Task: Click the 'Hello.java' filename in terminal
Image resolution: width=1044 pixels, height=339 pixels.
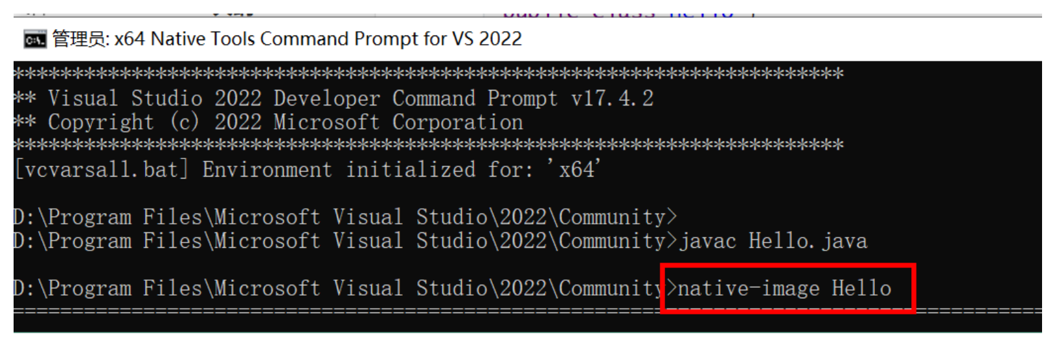Action: tap(808, 241)
